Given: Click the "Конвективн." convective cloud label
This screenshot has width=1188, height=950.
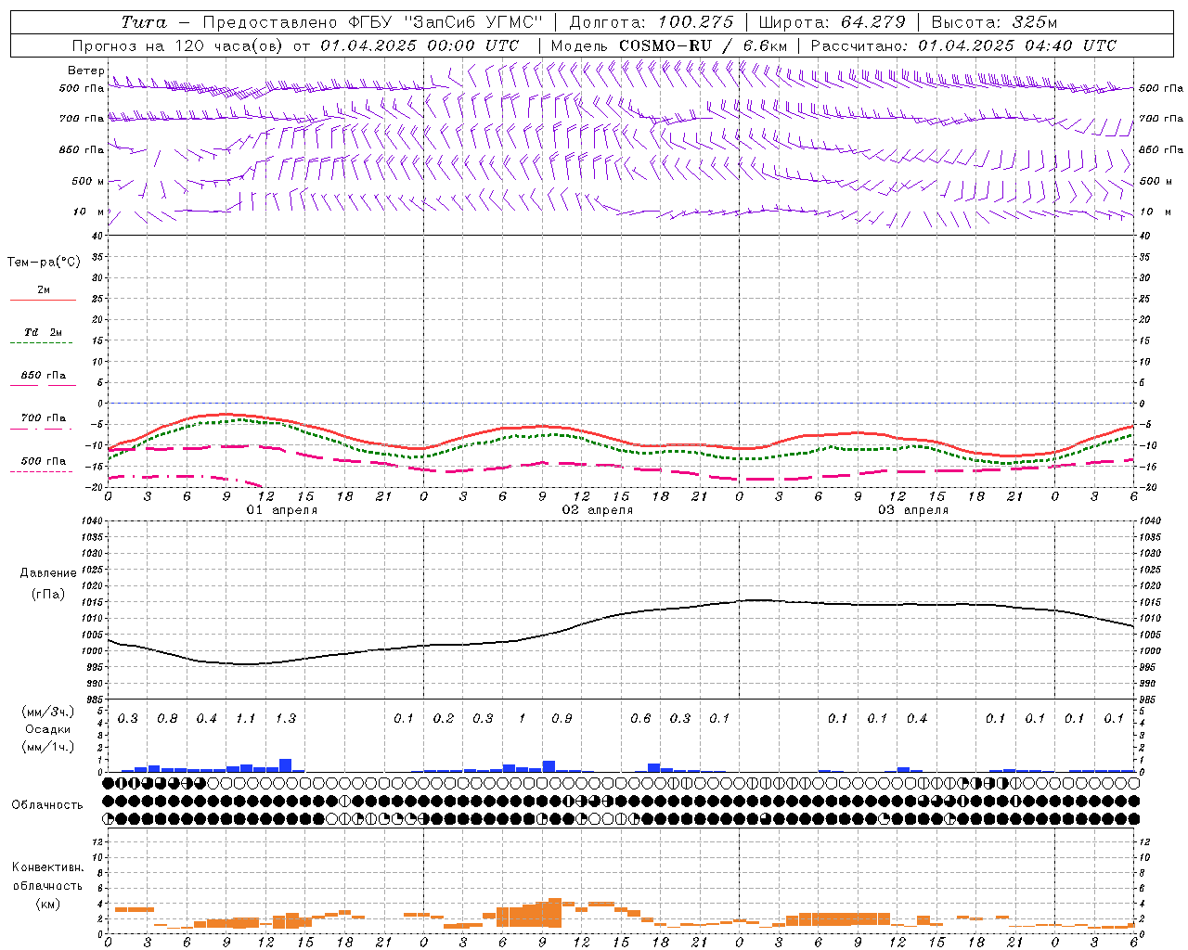Looking at the screenshot, I should (47, 867).
